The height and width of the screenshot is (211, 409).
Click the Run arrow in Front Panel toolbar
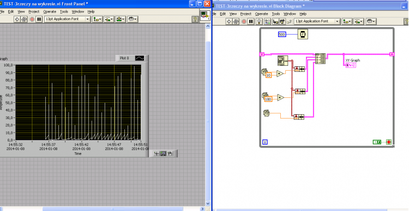17,19
